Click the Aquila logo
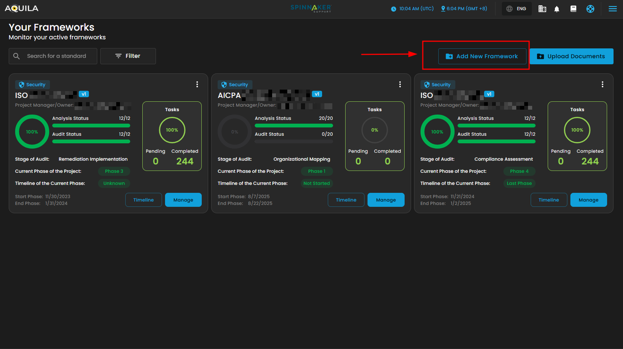This screenshot has height=349, width=623. pyautogui.click(x=22, y=8)
